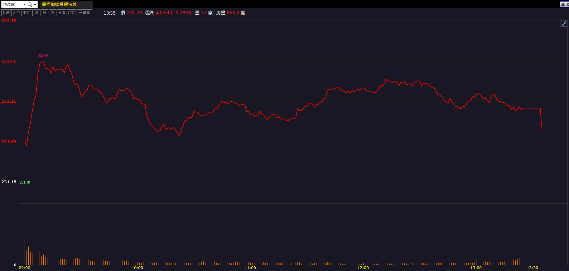Viewport: 569px width, 271px height.
Task: Toggle the 三關價 button
Action: coord(84,13)
